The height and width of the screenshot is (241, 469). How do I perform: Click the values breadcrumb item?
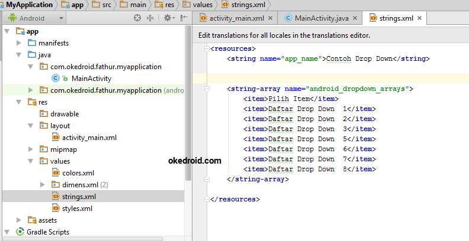tap(197, 5)
